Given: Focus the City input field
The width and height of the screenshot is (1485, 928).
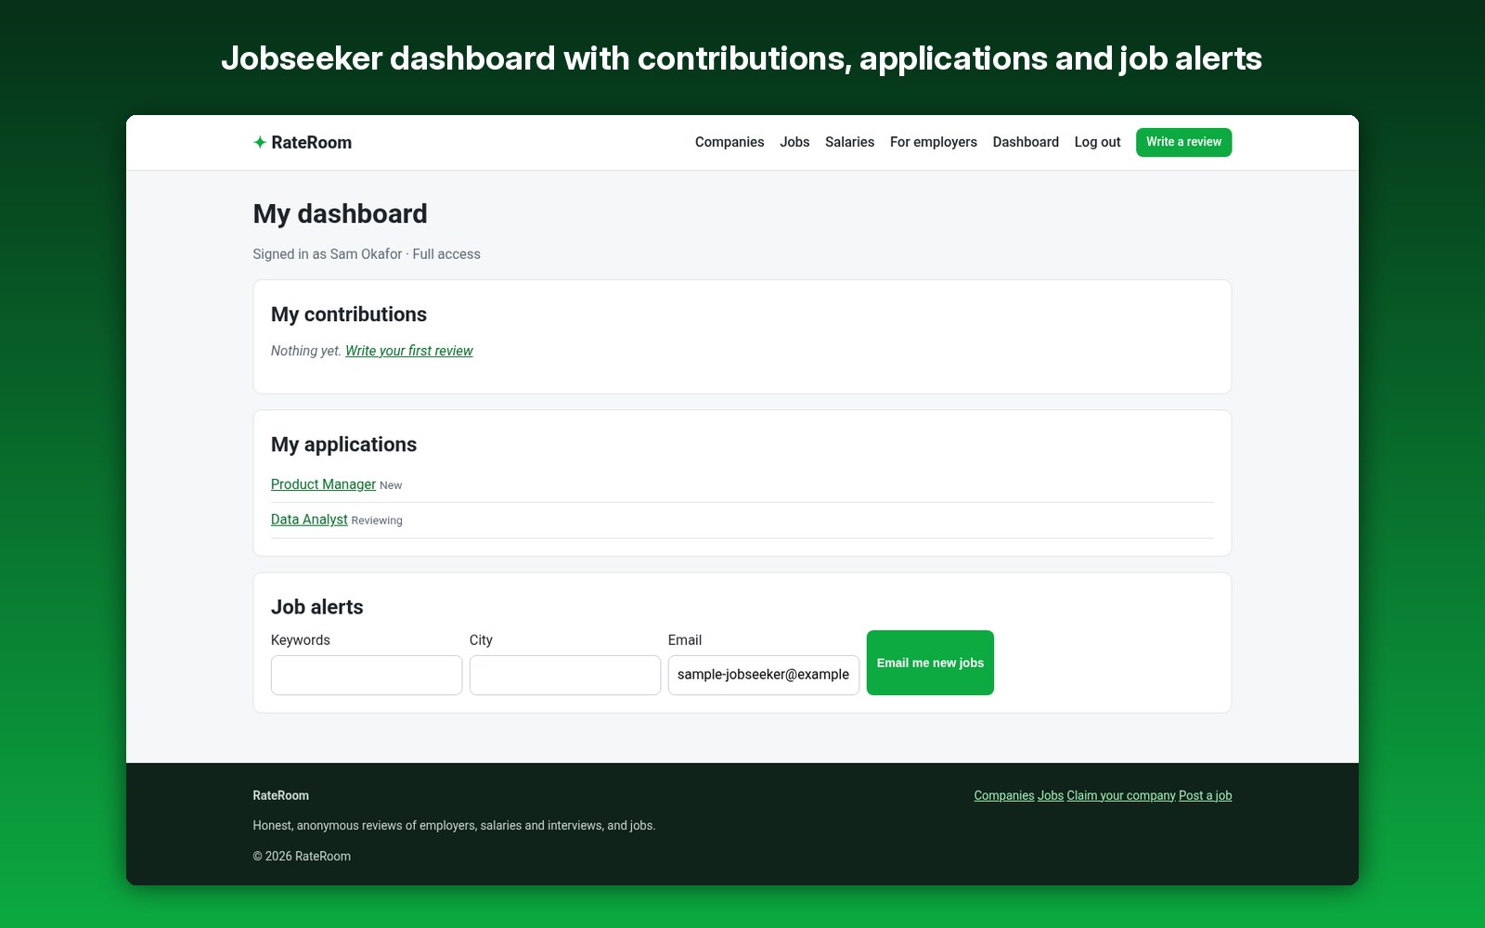Looking at the screenshot, I should point(565,675).
